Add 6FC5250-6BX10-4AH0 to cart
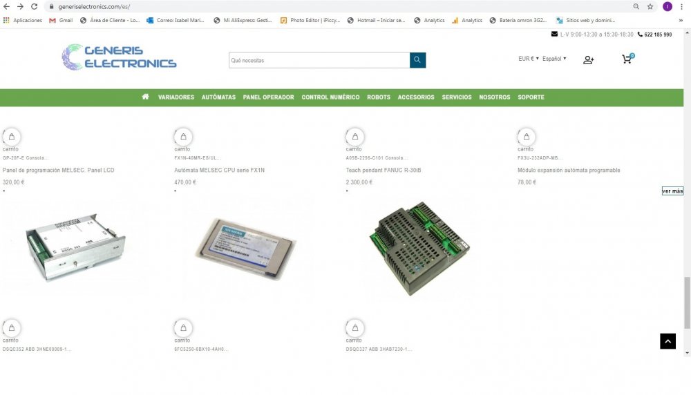This screenshot has width=691, height=395. (x=183, y=328)
